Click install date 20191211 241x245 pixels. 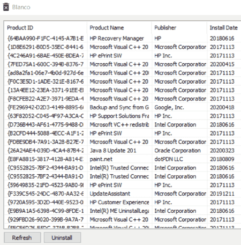[x=222, y=194]
